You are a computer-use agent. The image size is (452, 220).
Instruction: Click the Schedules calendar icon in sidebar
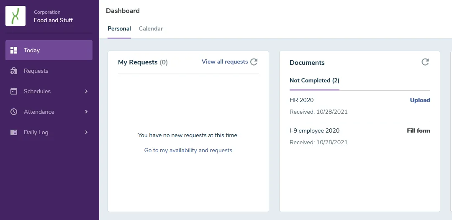click(x=14, y=91)
